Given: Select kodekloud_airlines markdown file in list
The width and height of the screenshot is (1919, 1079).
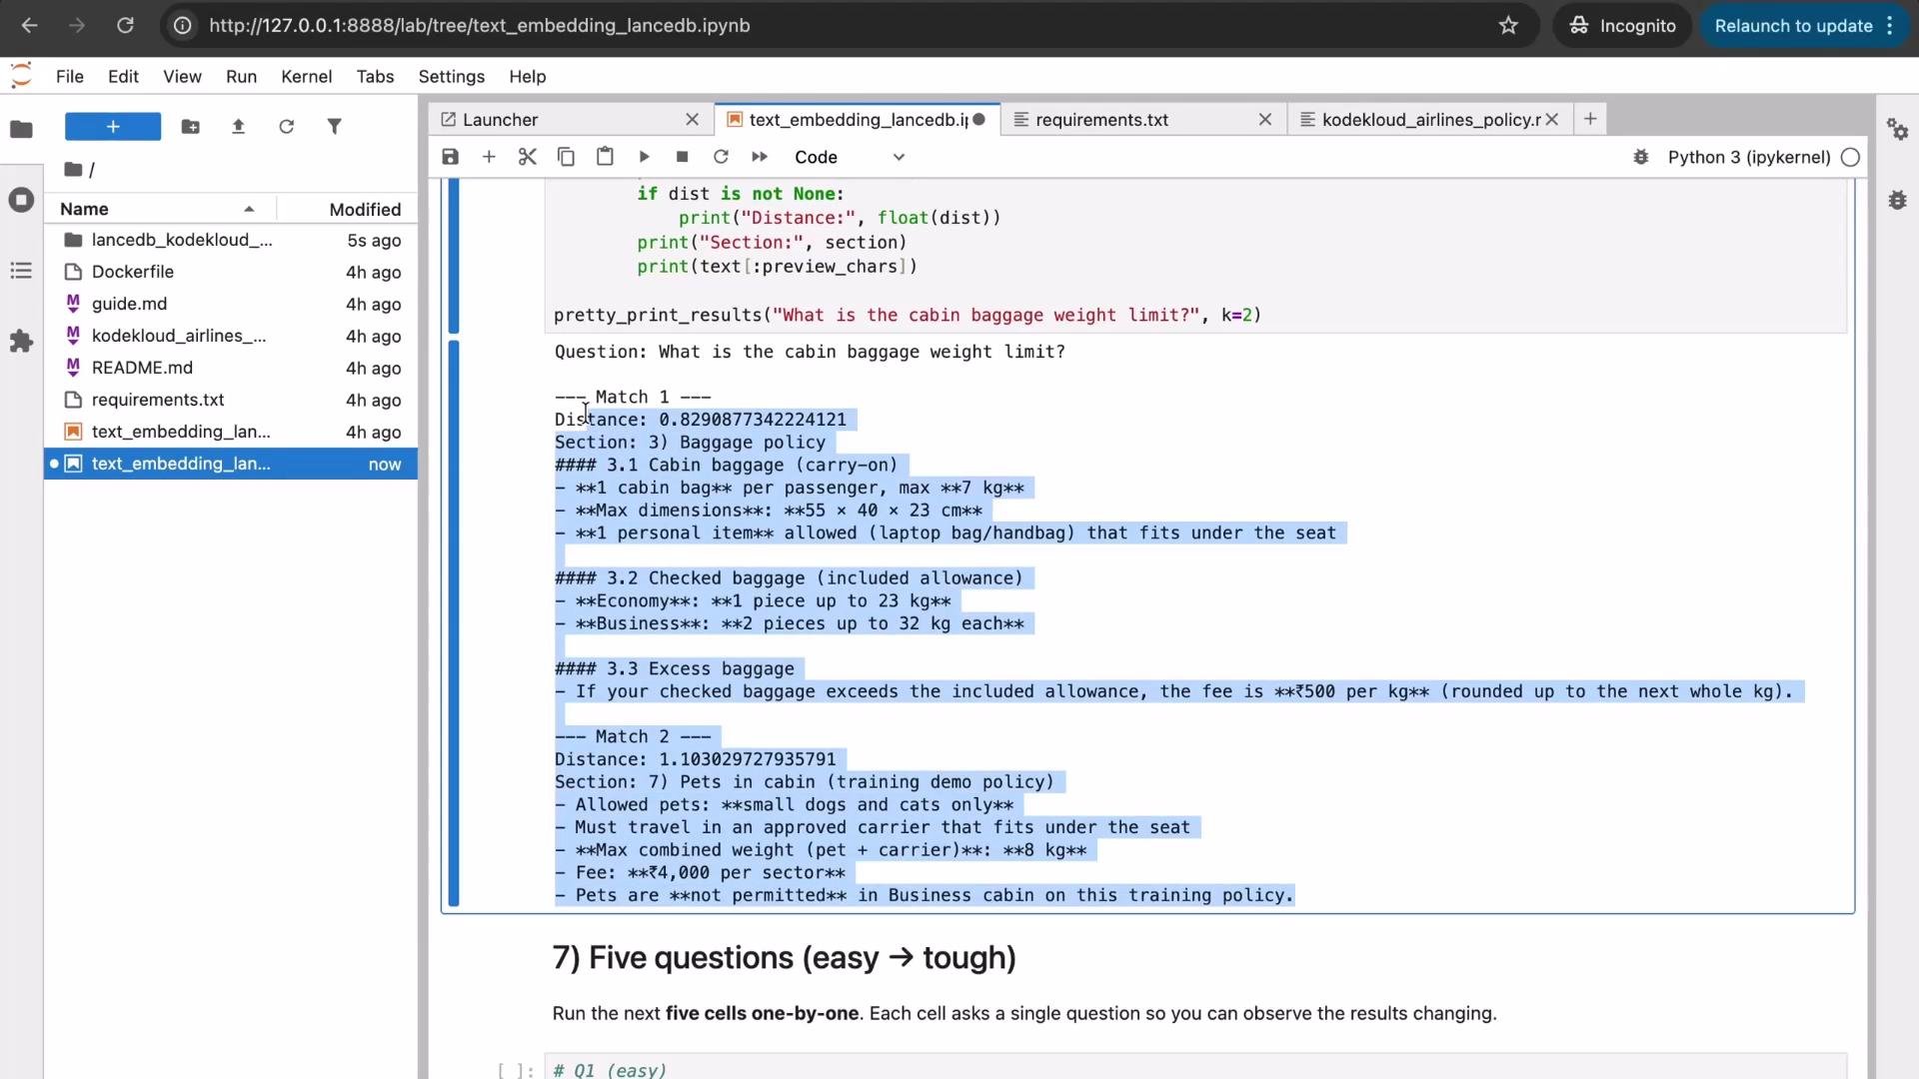Looking at the screenshot, I should click(231, 336).
